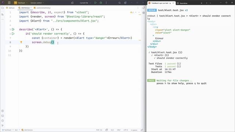
Task: Click the PASS badge in terminal output
Action: click(x=151, y=81)
